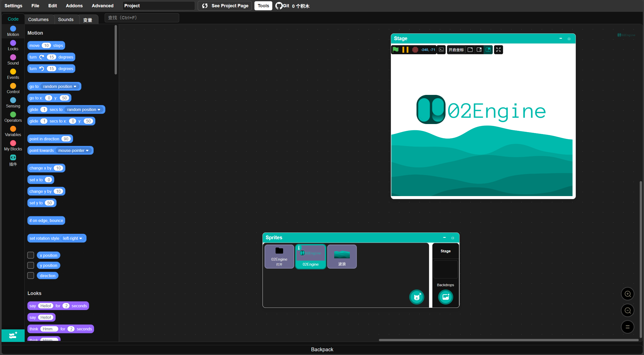Toggle the 开启坐标 coordinates button
The image size is (644, 355).
coord(456,49)
